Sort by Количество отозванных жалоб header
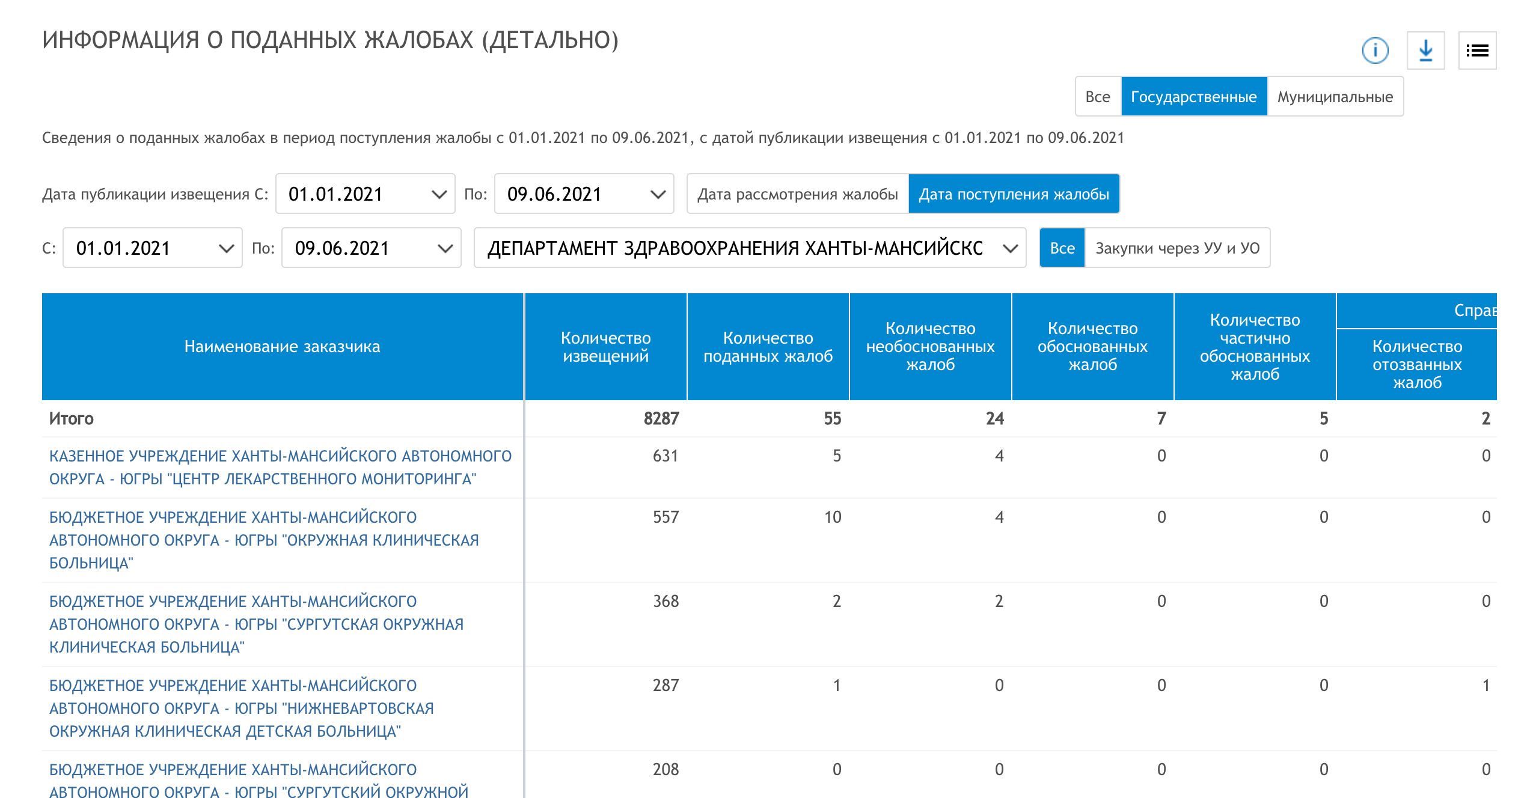Image resolution: width=1539 pixels, height=798 pixels. click(1417, 365)
